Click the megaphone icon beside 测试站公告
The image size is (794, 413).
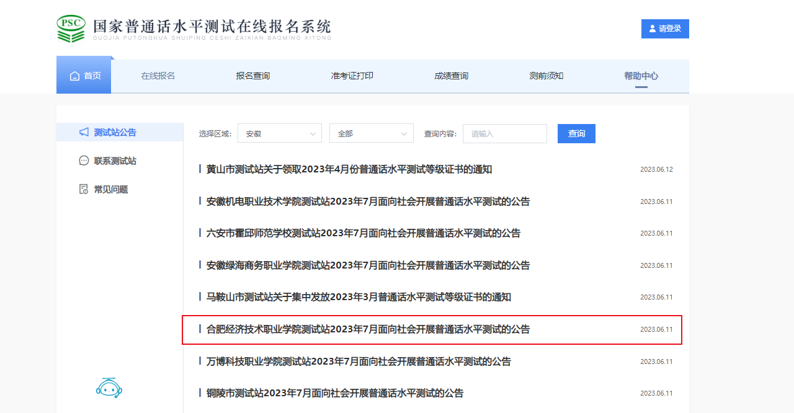pyautogui.click(x=84, y=132)
